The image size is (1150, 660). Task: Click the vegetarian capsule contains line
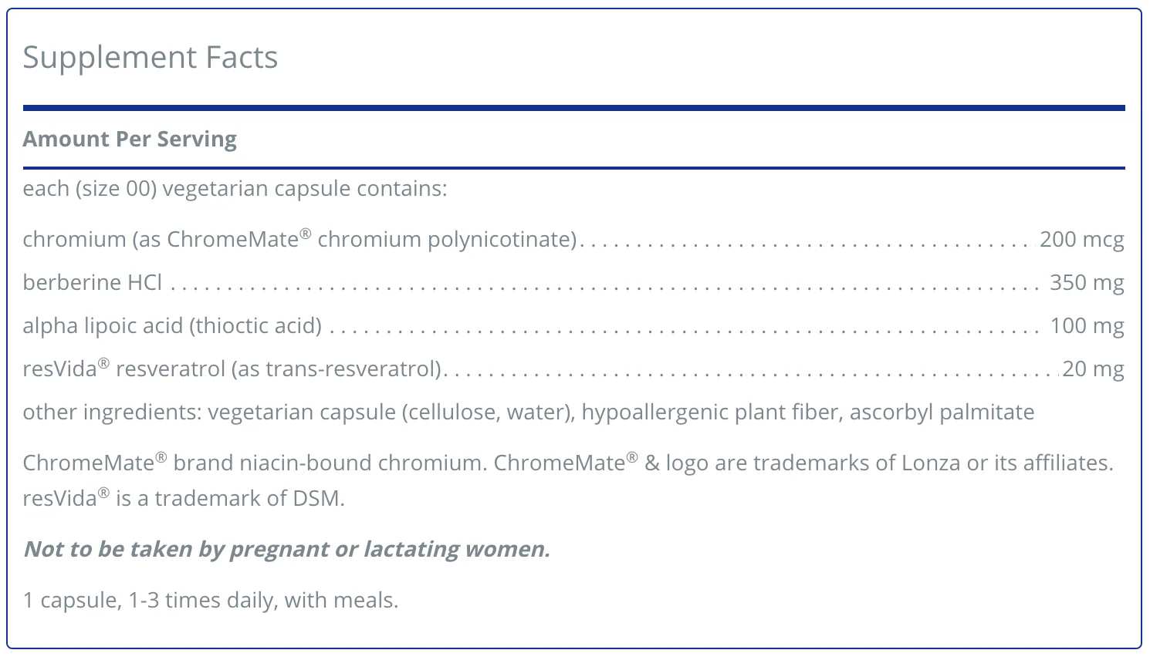(x=235, y=189)
